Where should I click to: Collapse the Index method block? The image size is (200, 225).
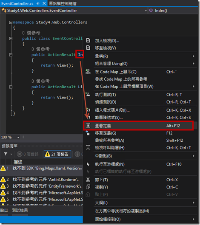click(x=11, y=55)
